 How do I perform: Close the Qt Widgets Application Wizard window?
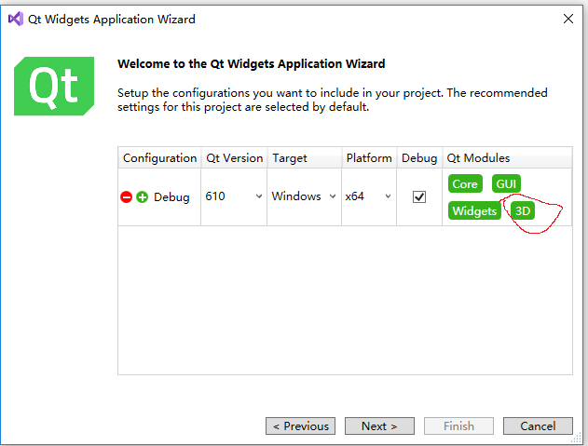tap(568, 19)
